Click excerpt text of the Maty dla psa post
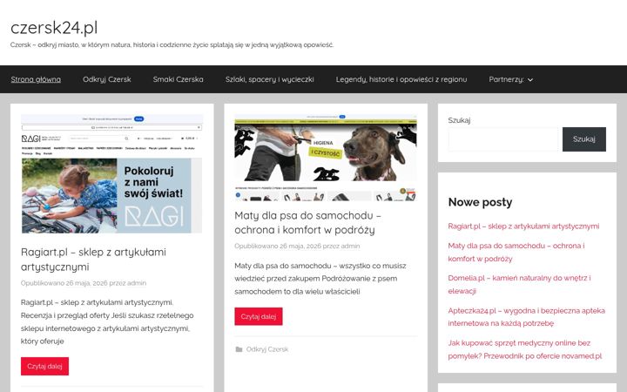 pos(320,279)
